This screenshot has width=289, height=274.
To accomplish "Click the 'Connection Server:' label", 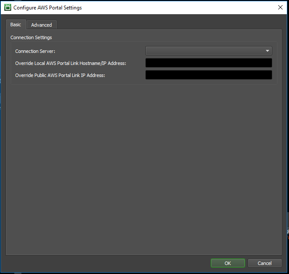I will [35, 51].
